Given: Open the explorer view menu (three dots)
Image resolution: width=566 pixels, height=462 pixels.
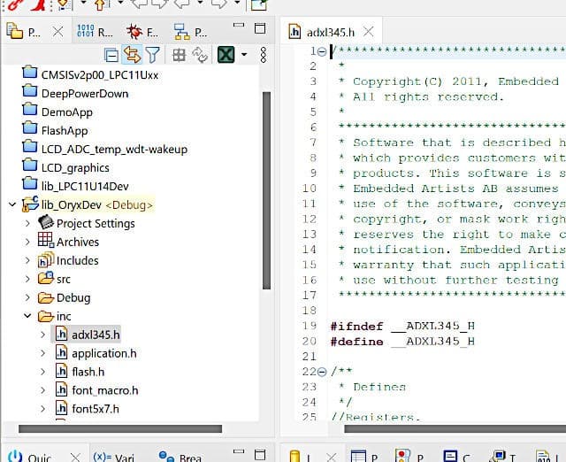Looking at the screenshot, I should [x=263, y=55].
